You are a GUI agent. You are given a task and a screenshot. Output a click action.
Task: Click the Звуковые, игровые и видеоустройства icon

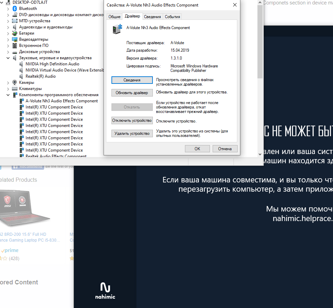15,58
